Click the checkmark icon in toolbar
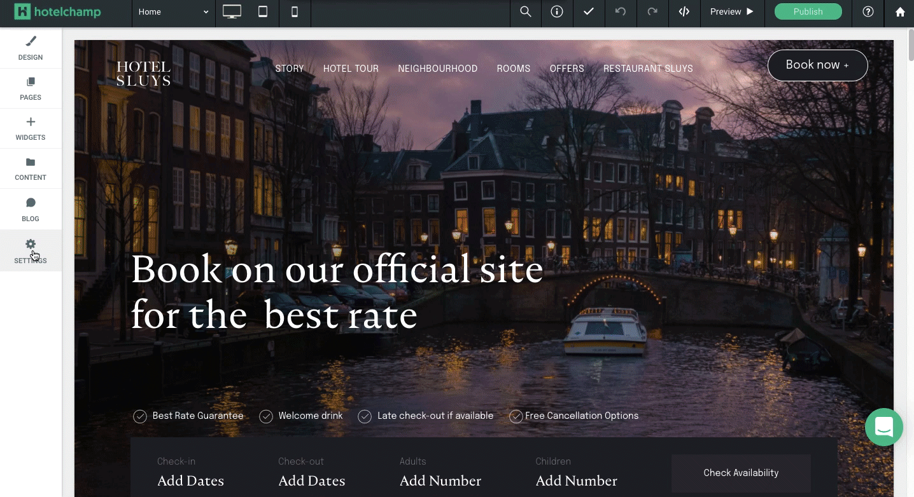The height and width of the screenshot is (497, 914). tap(589, 11)
